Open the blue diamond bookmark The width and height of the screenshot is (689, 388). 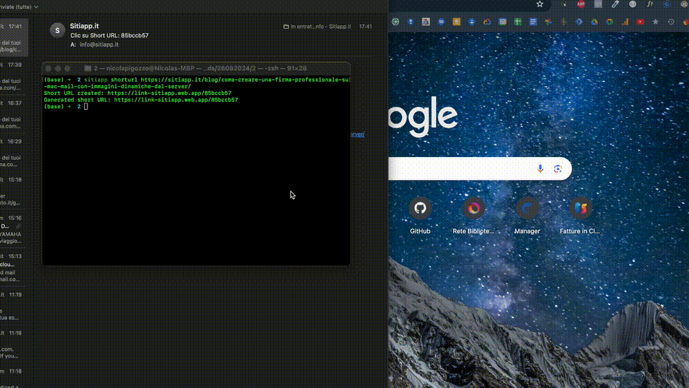(x=579, y=21)
